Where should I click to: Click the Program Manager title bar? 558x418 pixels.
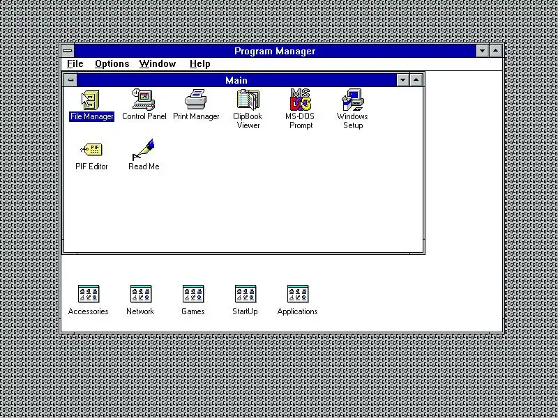tap(275, 51)
